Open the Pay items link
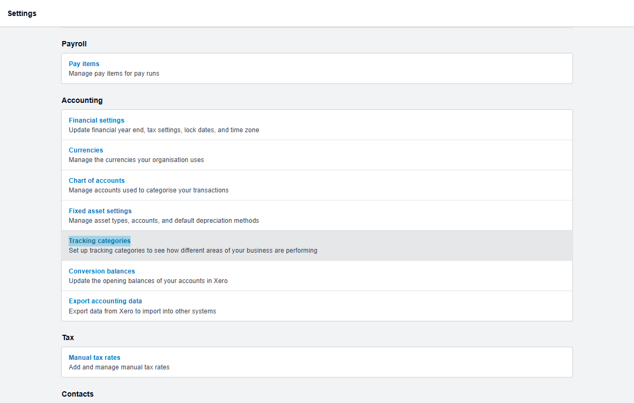 pos(84,64)
